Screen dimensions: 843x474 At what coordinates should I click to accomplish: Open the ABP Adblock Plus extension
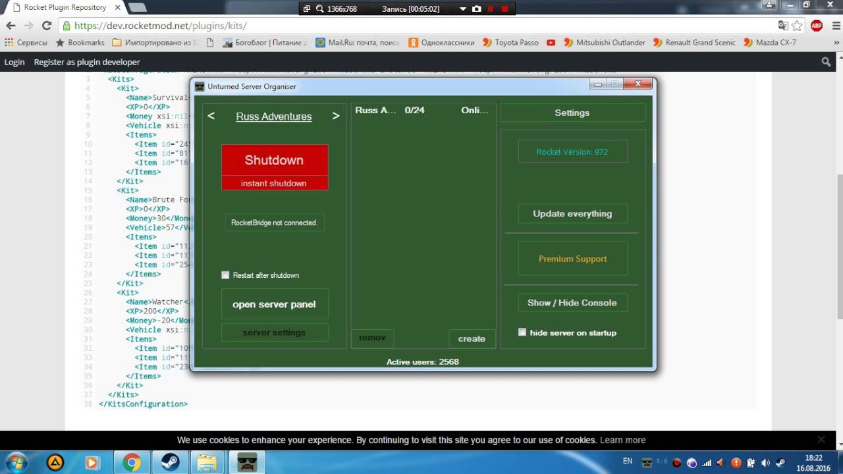(x=817, y=26)
